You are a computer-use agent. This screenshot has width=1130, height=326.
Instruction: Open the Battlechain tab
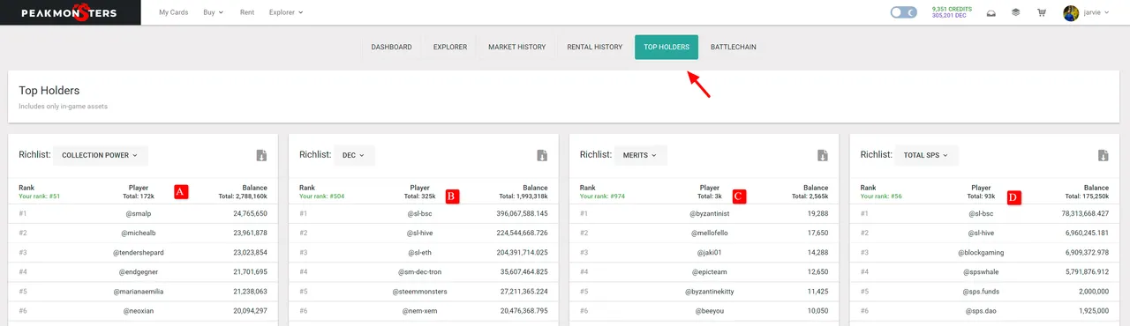(x=734, y=47)
